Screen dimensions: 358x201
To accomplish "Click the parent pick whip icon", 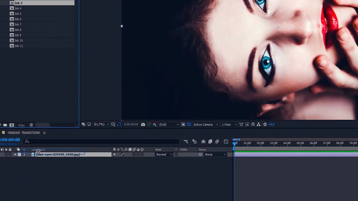I will 200,154.
